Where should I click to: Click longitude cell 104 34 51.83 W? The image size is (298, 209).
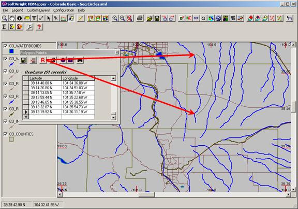click(x=78, y=88)
